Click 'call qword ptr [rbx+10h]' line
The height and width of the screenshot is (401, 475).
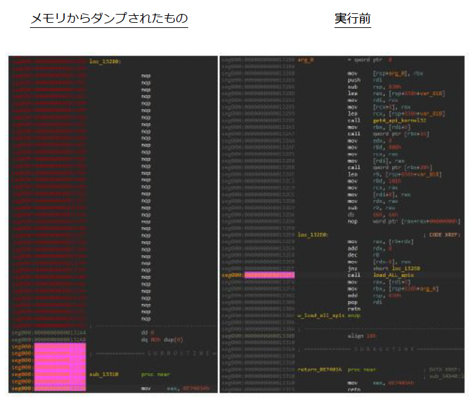pyautogui.click(x=388, y=134)
